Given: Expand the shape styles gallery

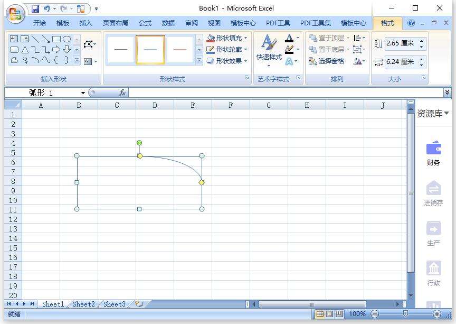Looking at the screenshot, I should (x=199, y=60).
